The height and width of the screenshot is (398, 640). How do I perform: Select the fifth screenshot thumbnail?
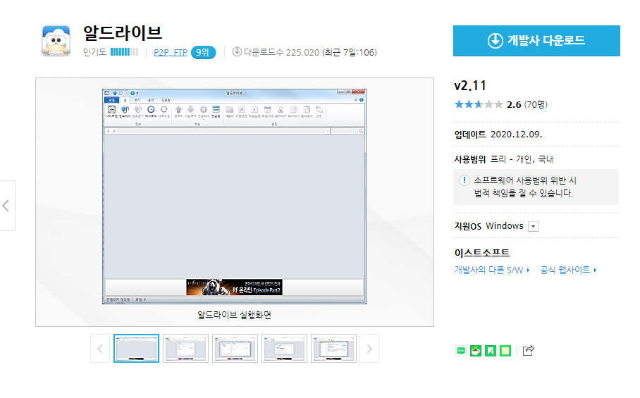coord(333,349)
